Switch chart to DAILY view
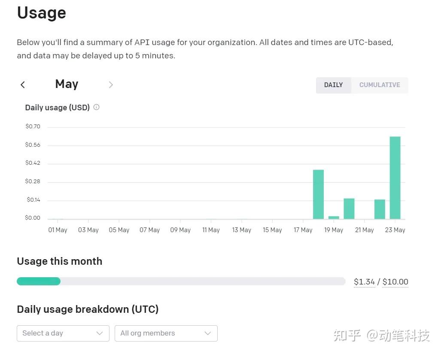Image resolution: width=441 pixels, height=354 pixels. pos(333,85)
